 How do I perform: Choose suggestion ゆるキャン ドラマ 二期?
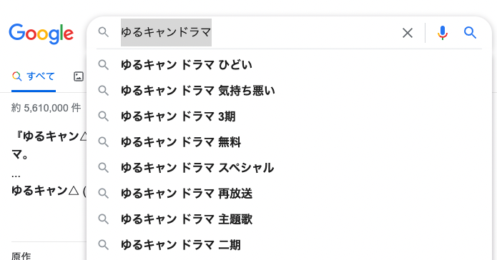click(x=289, y=245)
